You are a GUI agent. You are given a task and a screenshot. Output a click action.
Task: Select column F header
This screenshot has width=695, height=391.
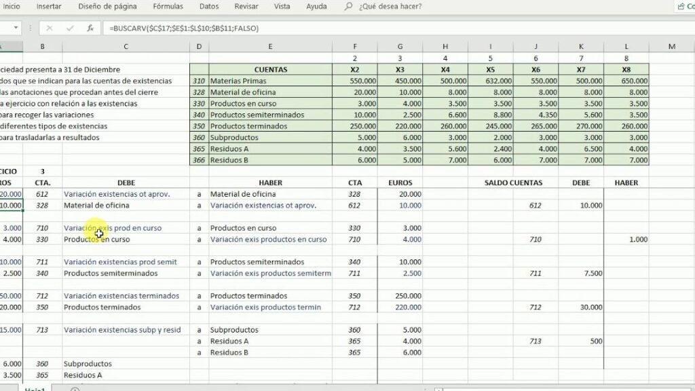point(354,46)
